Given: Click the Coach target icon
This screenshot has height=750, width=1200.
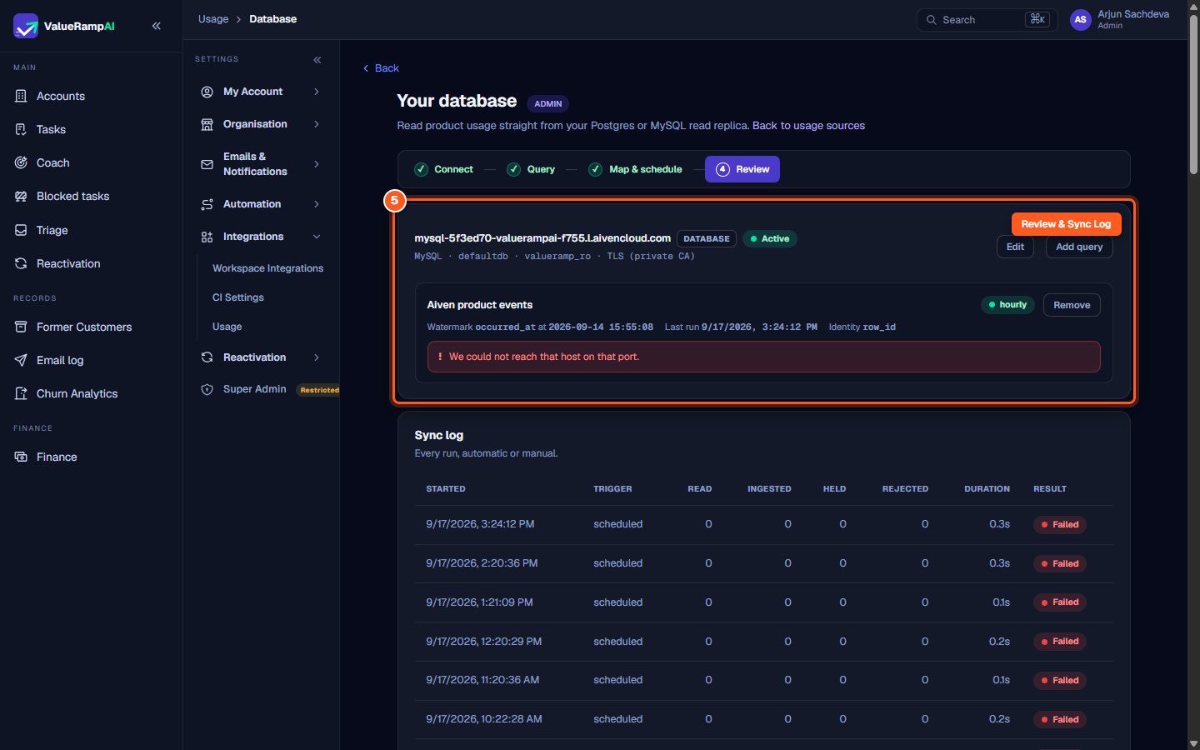Looking at the screenshot, I should coord(21,162).
